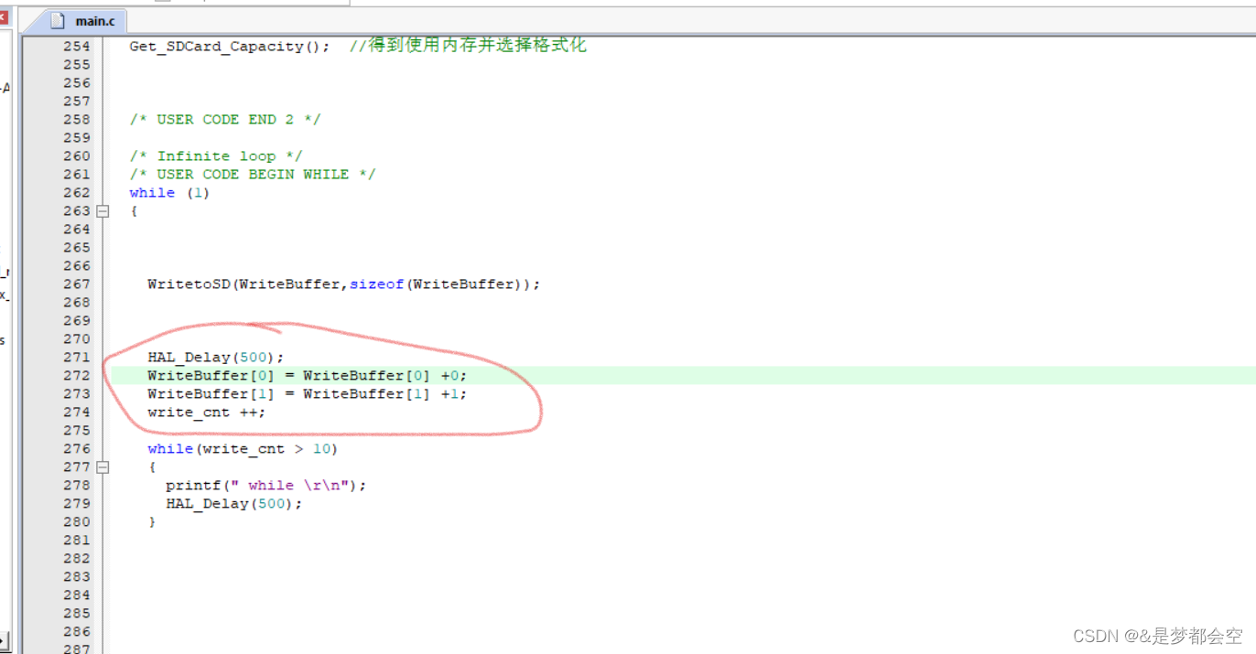This screenshot has height=654, width=1256.
Task: Collapse the fold marker at line 263
Action: pyautogui.click(x=103, y=211)
